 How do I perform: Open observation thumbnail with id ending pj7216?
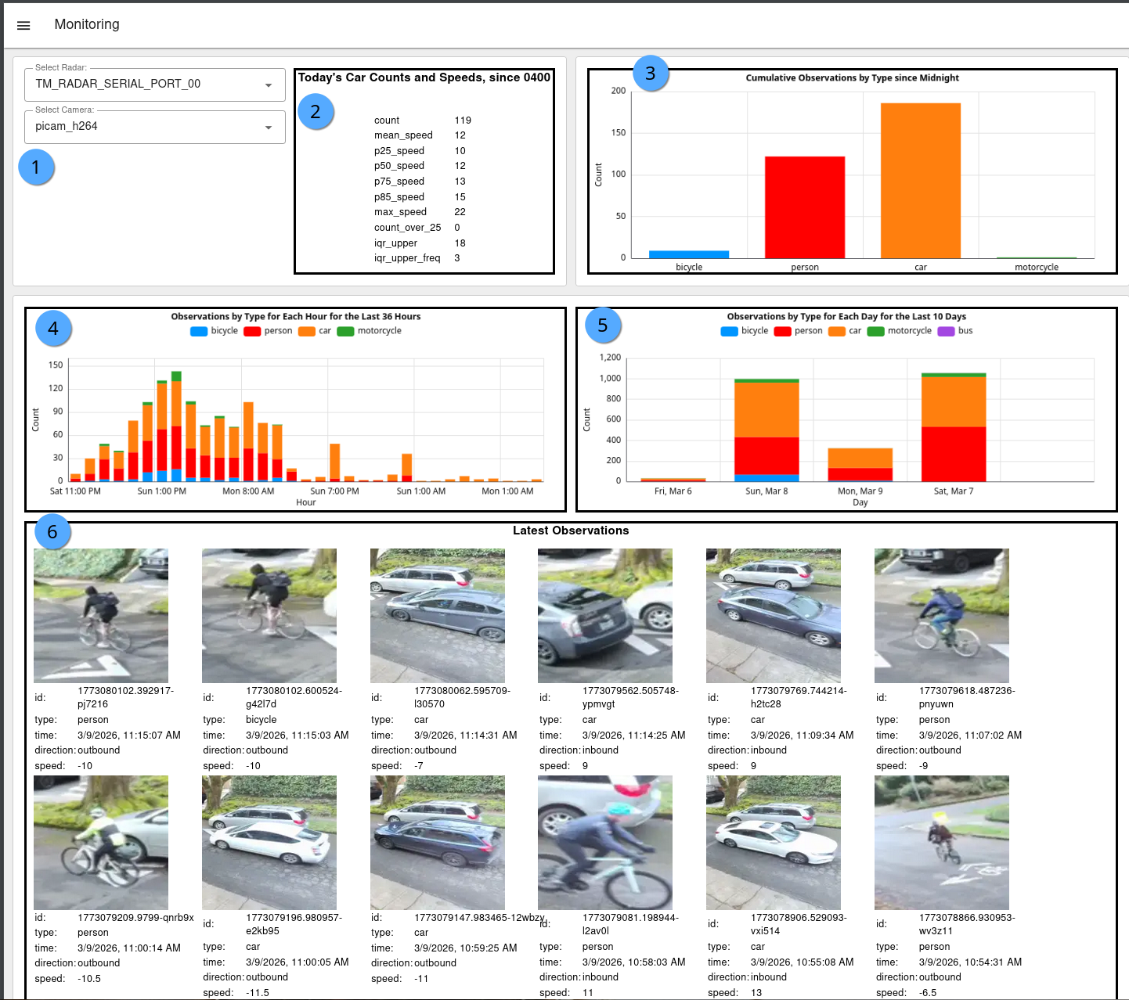tap(101, 616)
